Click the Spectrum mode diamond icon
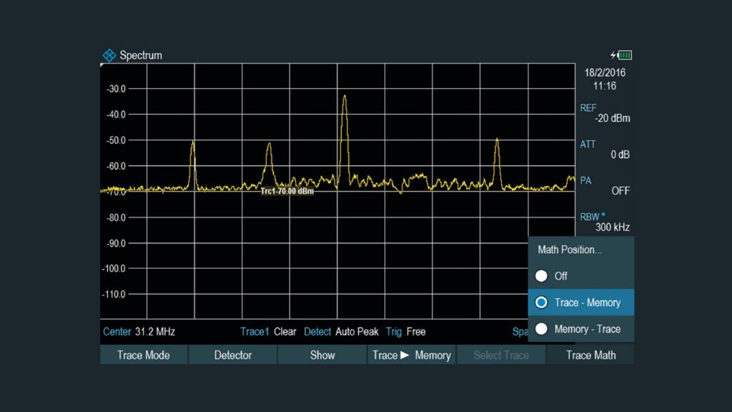 pos(109,55)
